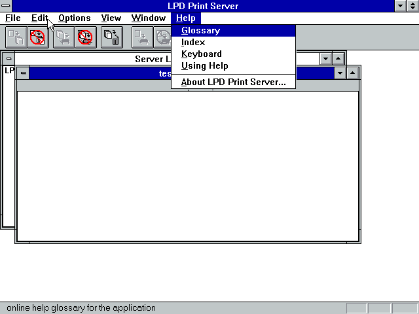Open the File menu
Image resolution: width=419 pixels, height=314 pixels.
13,18
